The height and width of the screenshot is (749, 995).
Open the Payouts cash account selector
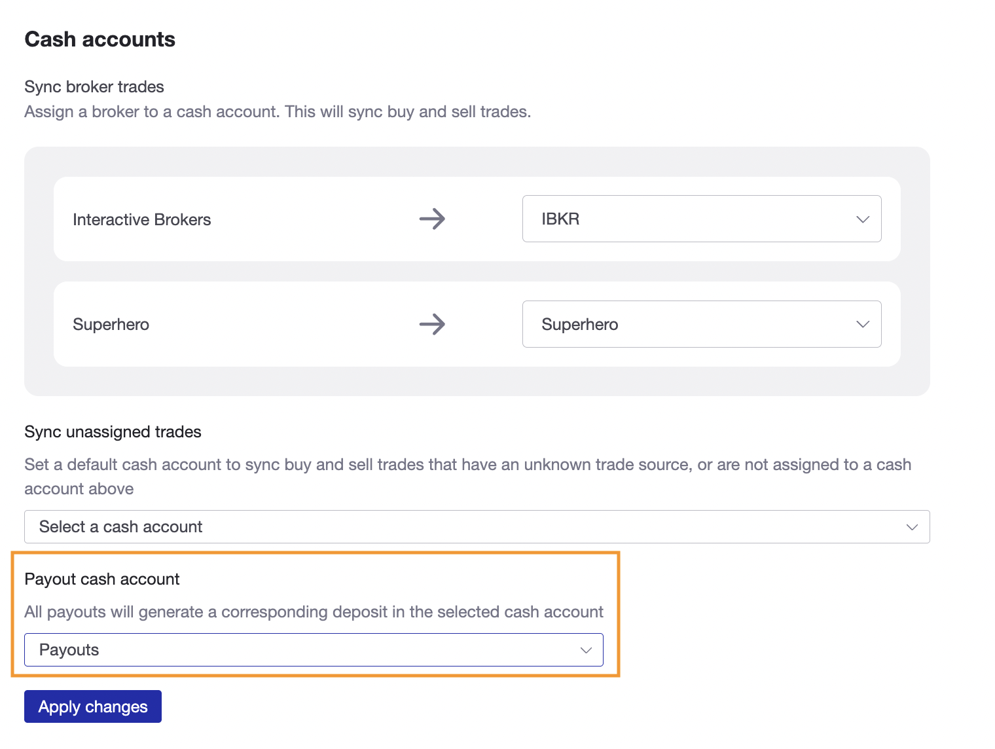tap(314, 650)
